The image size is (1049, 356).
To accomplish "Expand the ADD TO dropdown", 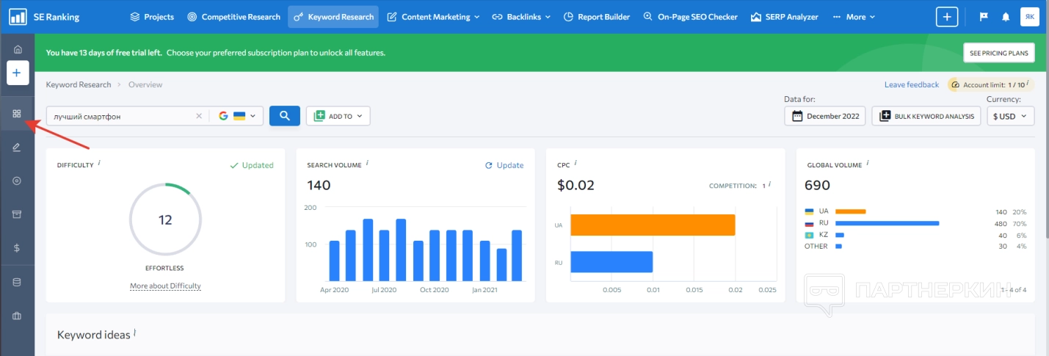I will 338,116.
